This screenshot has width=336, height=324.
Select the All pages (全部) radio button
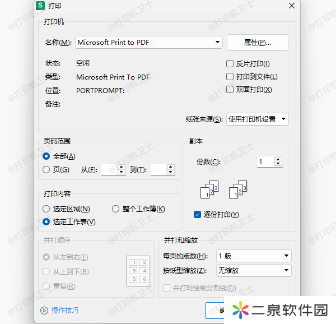[46, 156]
